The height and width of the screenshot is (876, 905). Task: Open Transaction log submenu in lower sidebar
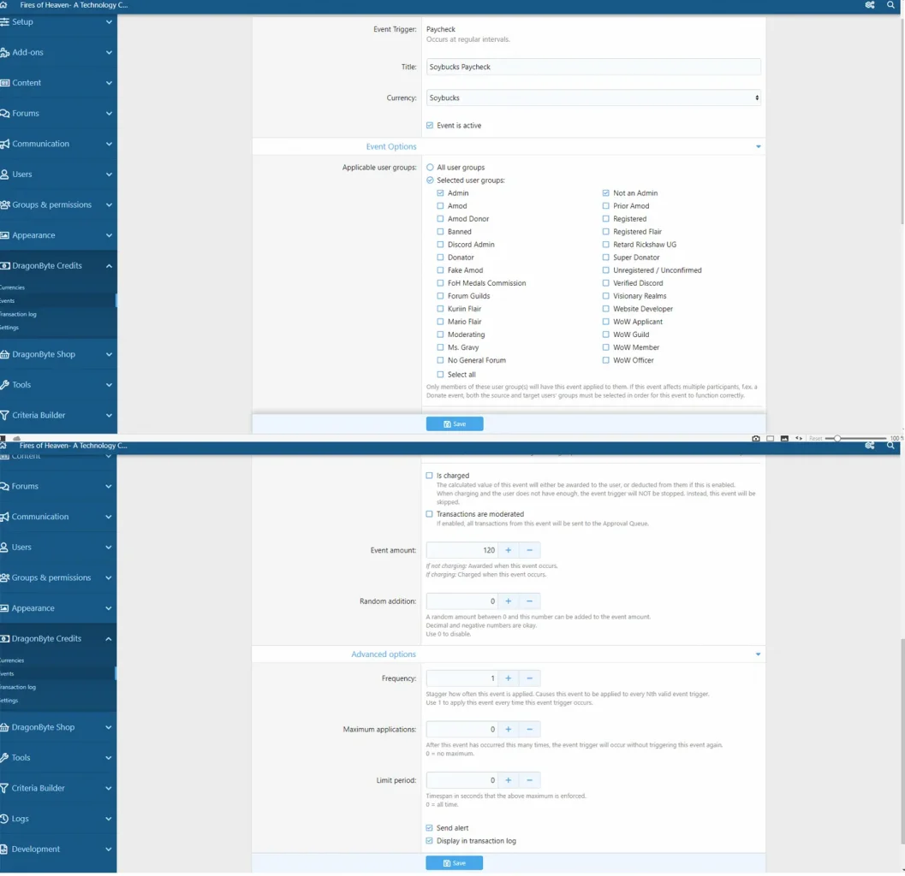point(18,688)
